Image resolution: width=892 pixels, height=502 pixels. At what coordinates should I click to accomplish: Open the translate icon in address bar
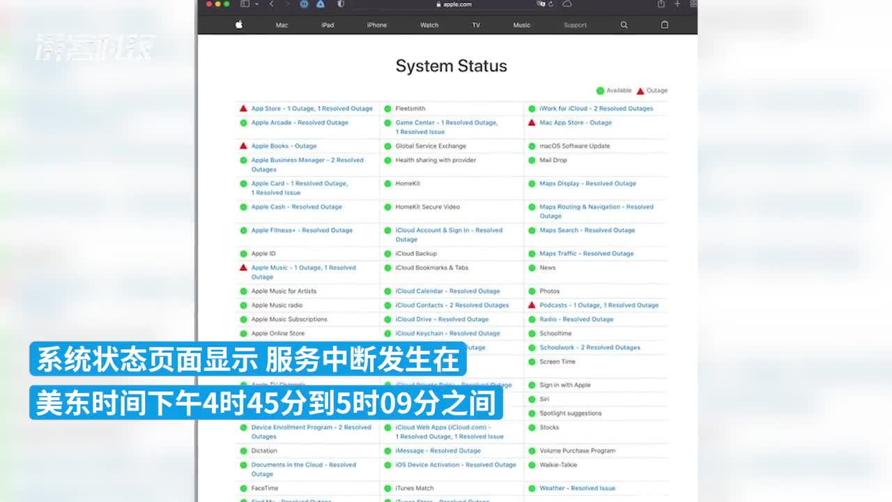tap(541, 3)
